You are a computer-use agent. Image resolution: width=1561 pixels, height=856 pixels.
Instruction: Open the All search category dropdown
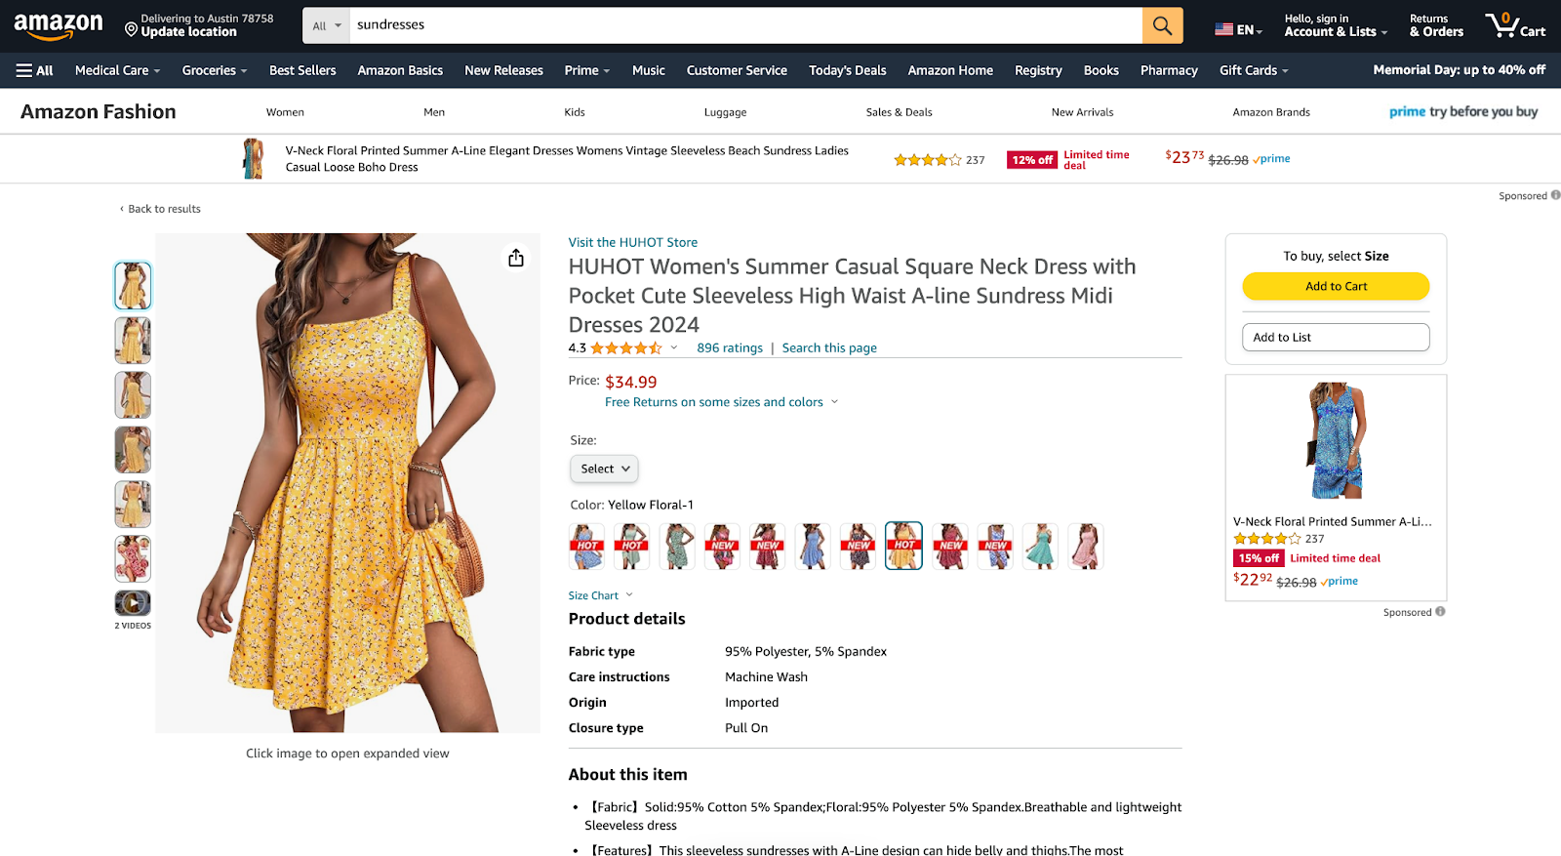coord(326,25)
